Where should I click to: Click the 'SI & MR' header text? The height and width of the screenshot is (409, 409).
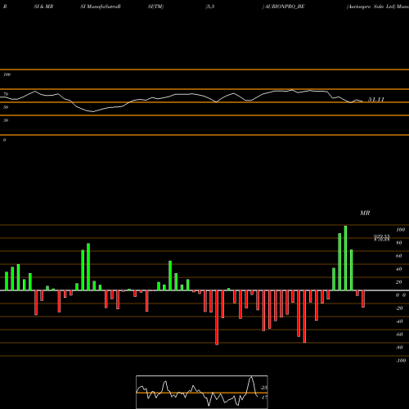tap(43, 7)
